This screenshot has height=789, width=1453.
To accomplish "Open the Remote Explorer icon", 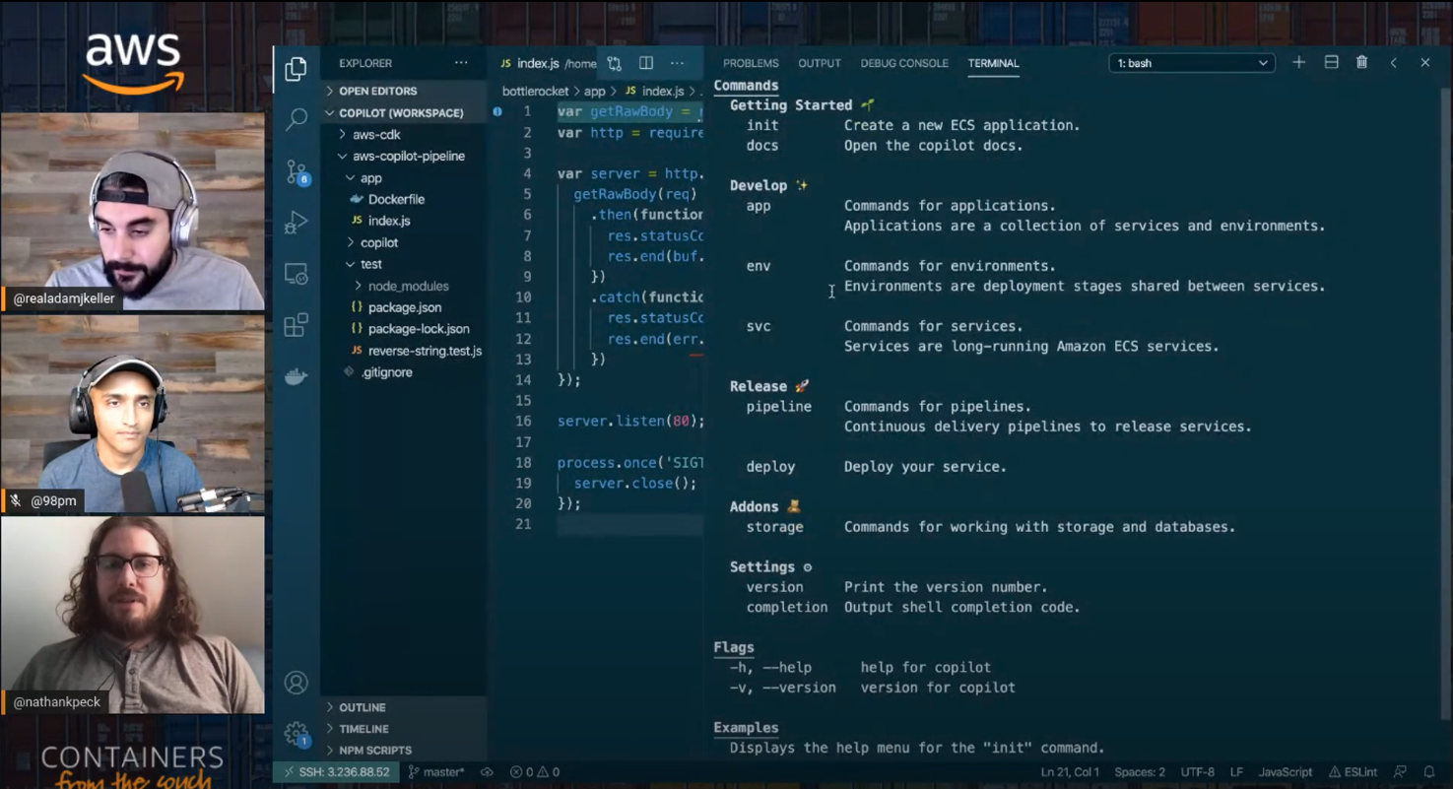I will point(296,274).
